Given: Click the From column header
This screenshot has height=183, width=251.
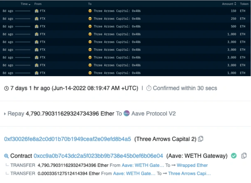Looking at the screenshot, I should [38, 4].
